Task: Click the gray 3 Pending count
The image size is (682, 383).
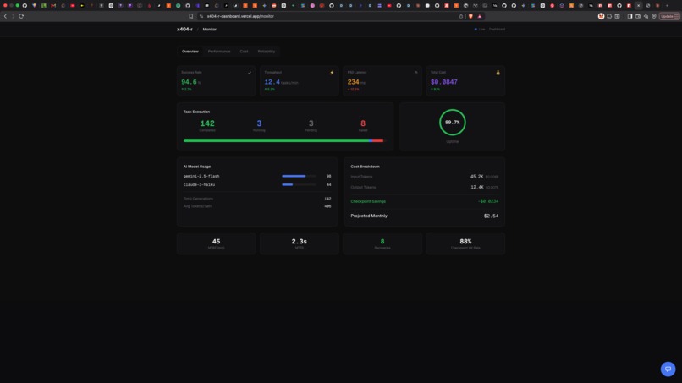Action: click(x=311, y=123)
